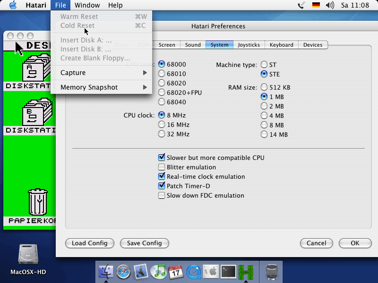
Task: Click the volume icon in menu bar
Action: click(330, 5)
